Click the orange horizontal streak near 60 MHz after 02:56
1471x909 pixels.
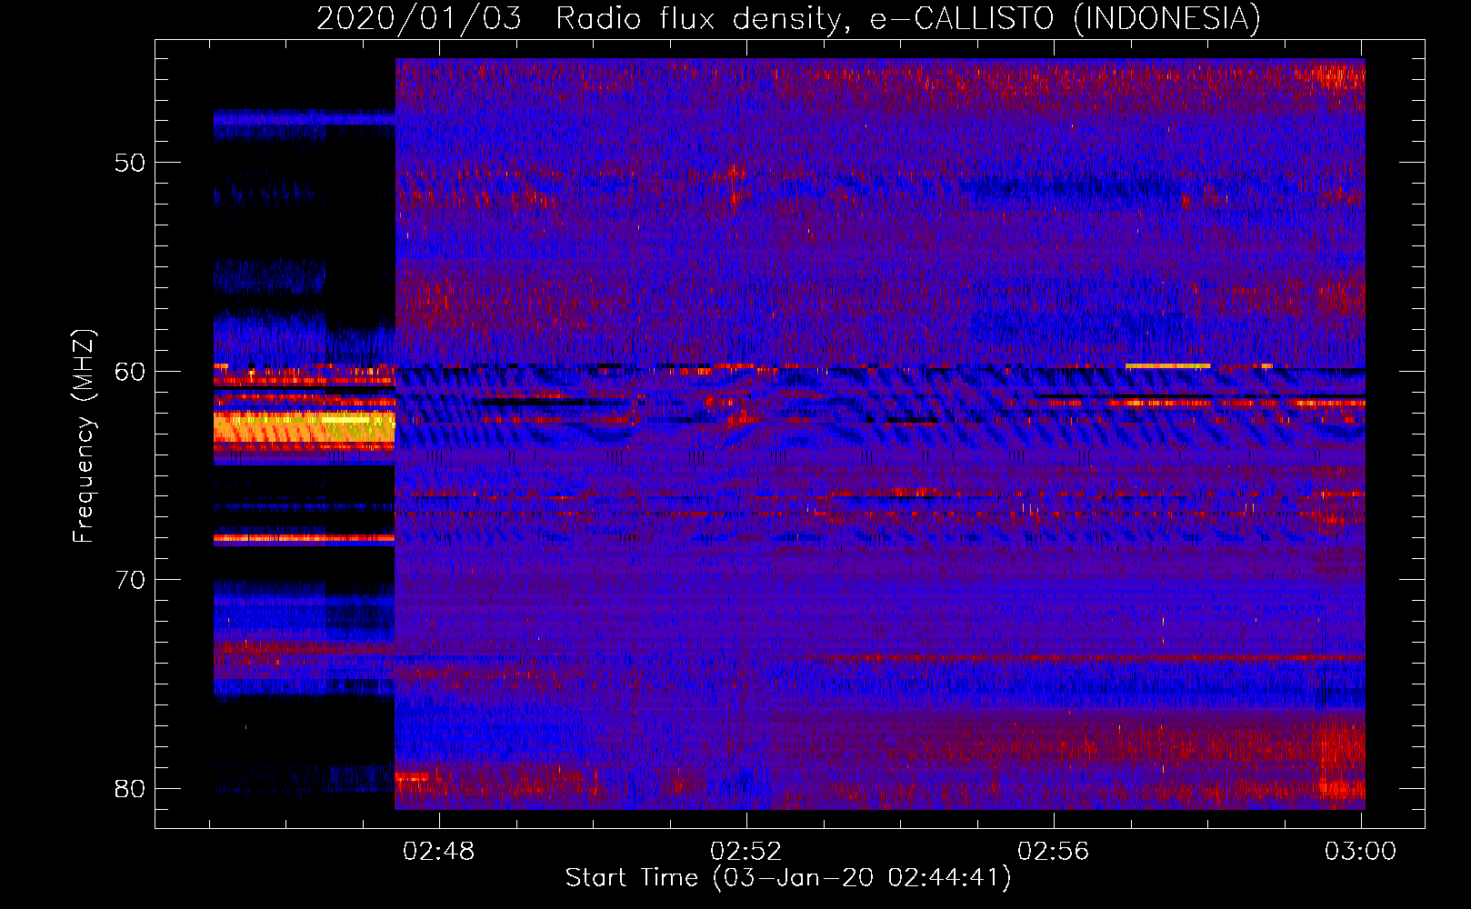pyautogui.click(x=1167, y=365)
